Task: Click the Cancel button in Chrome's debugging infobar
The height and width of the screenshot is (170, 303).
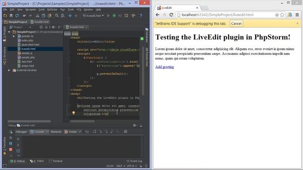Action: [236, 24]
